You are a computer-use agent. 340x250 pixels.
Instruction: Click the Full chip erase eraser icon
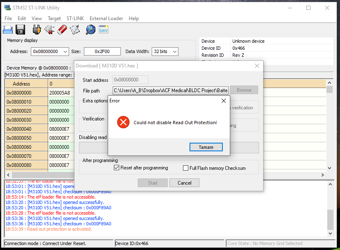pos(62,30)
